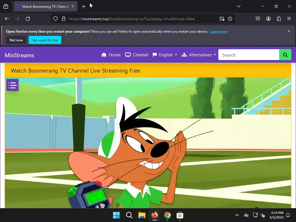Open clock showing 4:43 PM 3/5/2024
The height and width of the screenshot is (222, 296).
pos(276,215)
